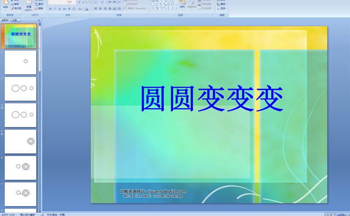This screenshot has height=216, width=350.
Task: Toggle align text left
Action: 96,9
